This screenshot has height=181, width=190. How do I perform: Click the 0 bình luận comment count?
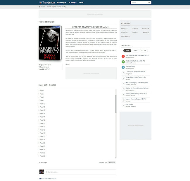click(43, 163)
